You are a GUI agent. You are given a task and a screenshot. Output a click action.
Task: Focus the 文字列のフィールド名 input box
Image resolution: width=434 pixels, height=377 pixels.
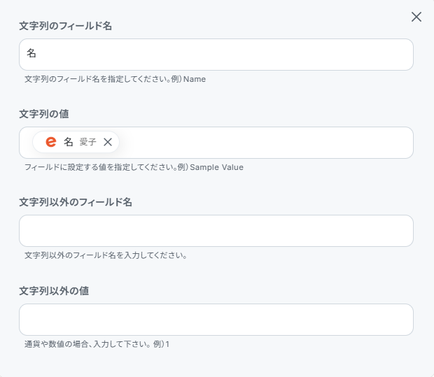216,55
